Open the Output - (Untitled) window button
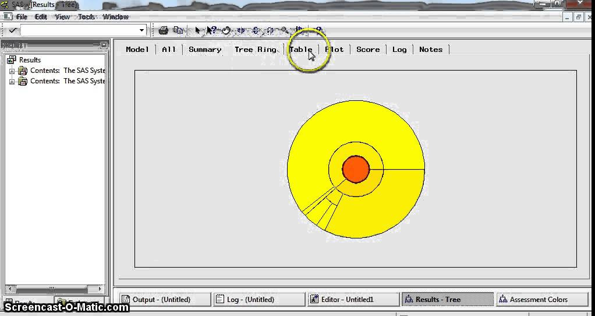The width and height of the screenshot is (595, 316). tap(165, 299)
